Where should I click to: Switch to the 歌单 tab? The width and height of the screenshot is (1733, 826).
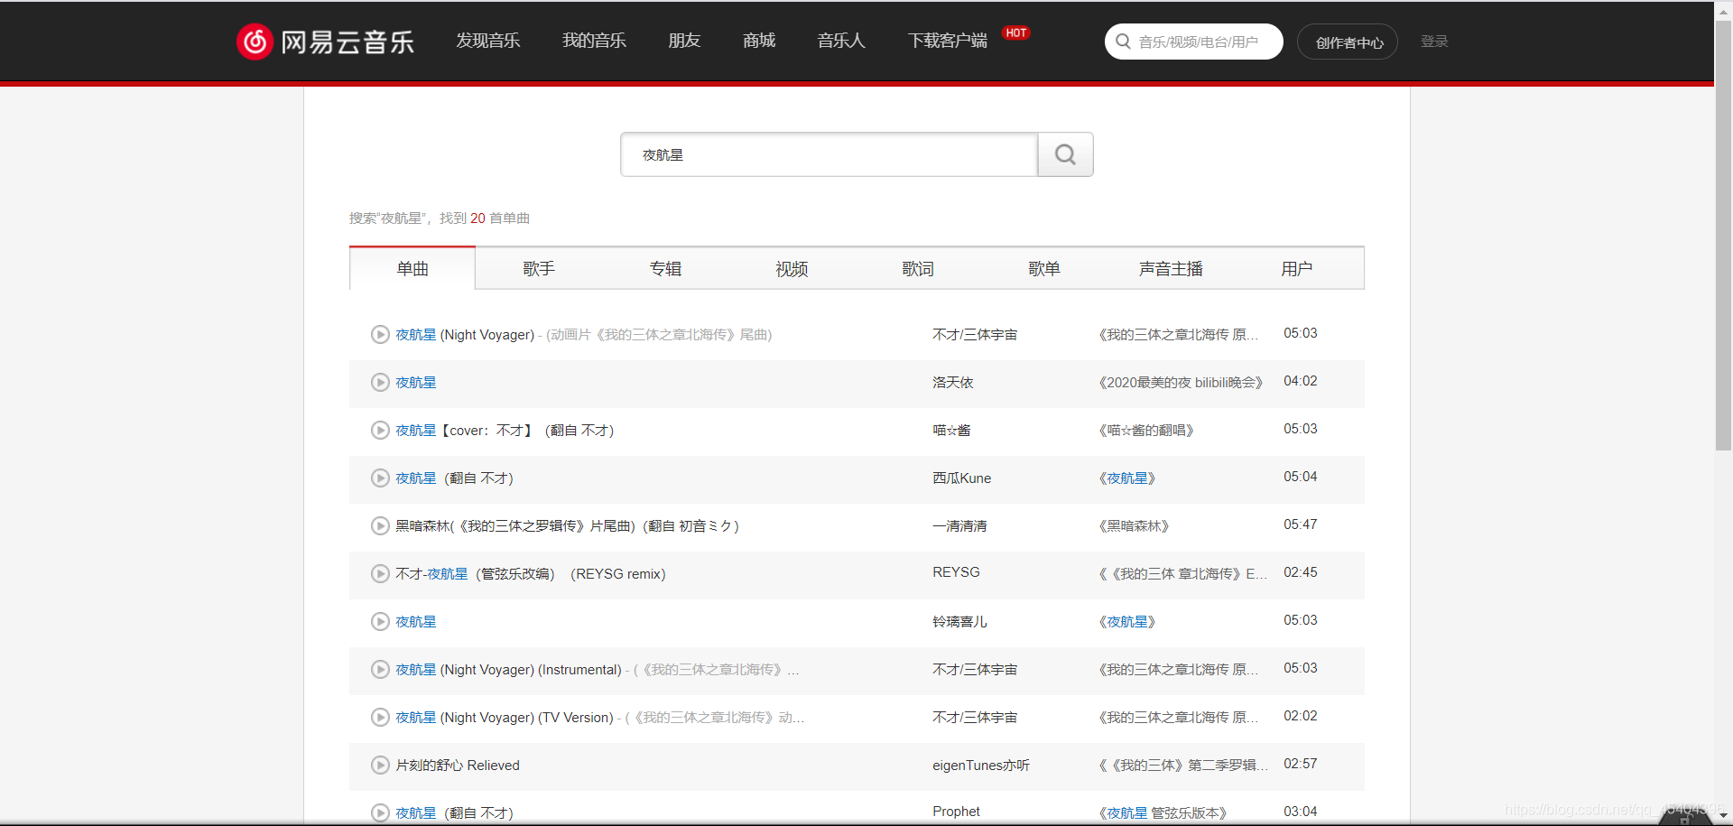(x=1044, y=269)
